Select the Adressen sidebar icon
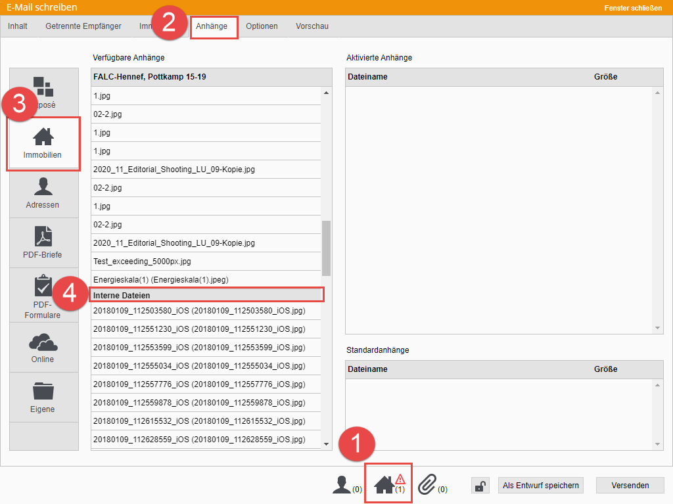The width and height of the screenshot is (673, 504). 43,193
